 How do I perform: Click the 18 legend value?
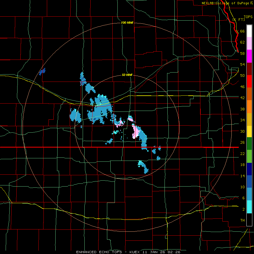pos(242,165)
